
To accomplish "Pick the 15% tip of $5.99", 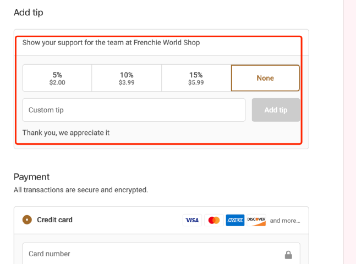I will pyautogui.click(x=196, y=78).
